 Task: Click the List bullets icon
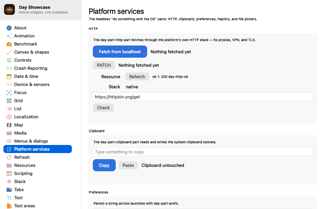point(9,109)
